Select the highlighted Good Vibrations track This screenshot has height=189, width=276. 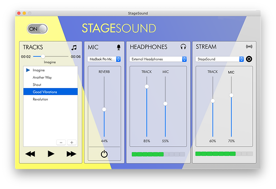point(50,92)
